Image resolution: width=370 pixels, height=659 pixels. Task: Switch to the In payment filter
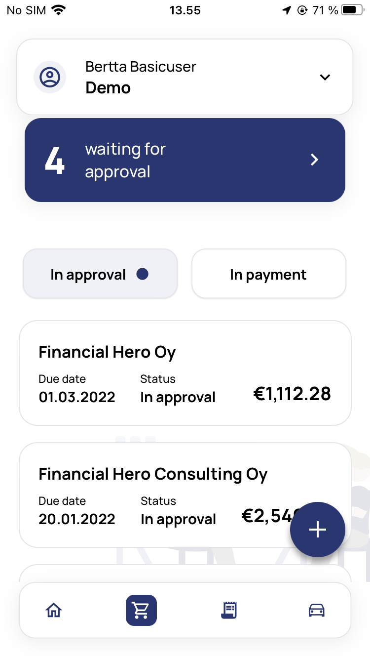269,274
